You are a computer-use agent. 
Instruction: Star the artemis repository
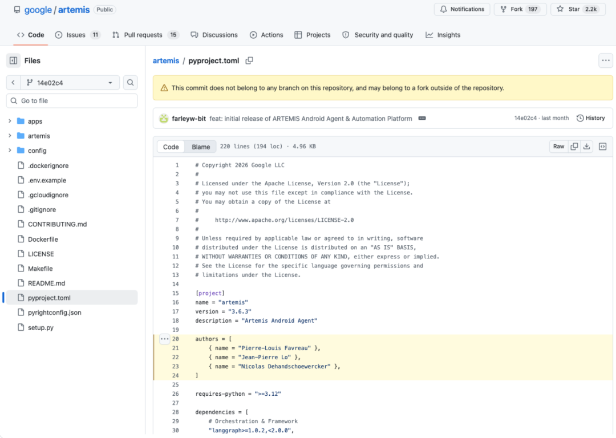578,9
